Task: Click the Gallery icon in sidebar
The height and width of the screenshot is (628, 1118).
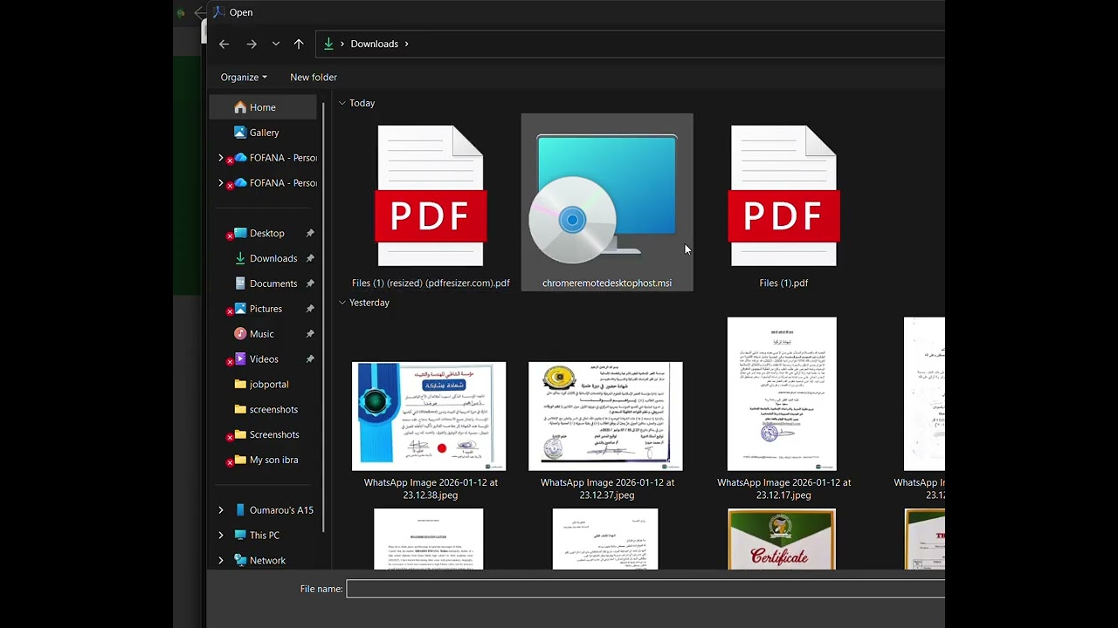Action: tap(240, 133)
